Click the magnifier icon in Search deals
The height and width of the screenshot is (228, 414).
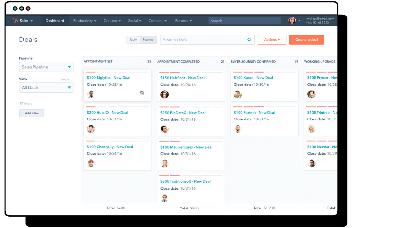[249, 40]
